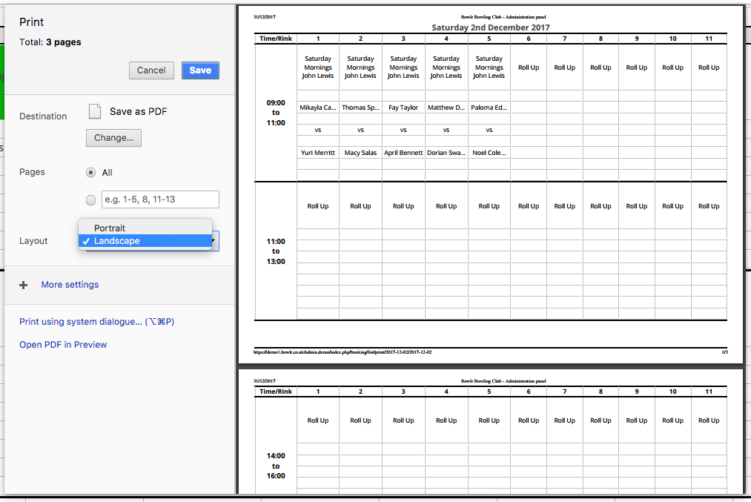This screenshot has width=751, height=502.
Task: Click the Save as PDF document icon
Action: [94, 110]
